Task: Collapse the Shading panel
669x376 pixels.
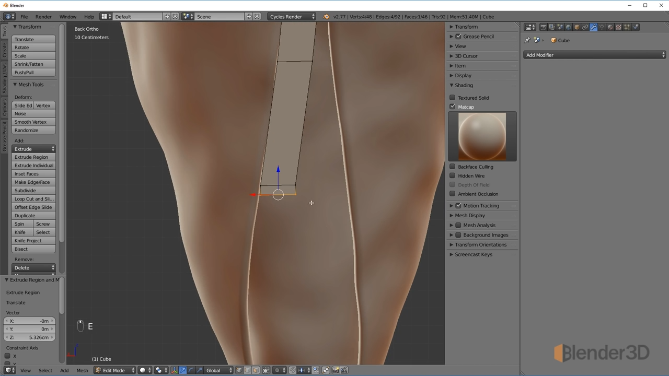Action: [464, 85]
